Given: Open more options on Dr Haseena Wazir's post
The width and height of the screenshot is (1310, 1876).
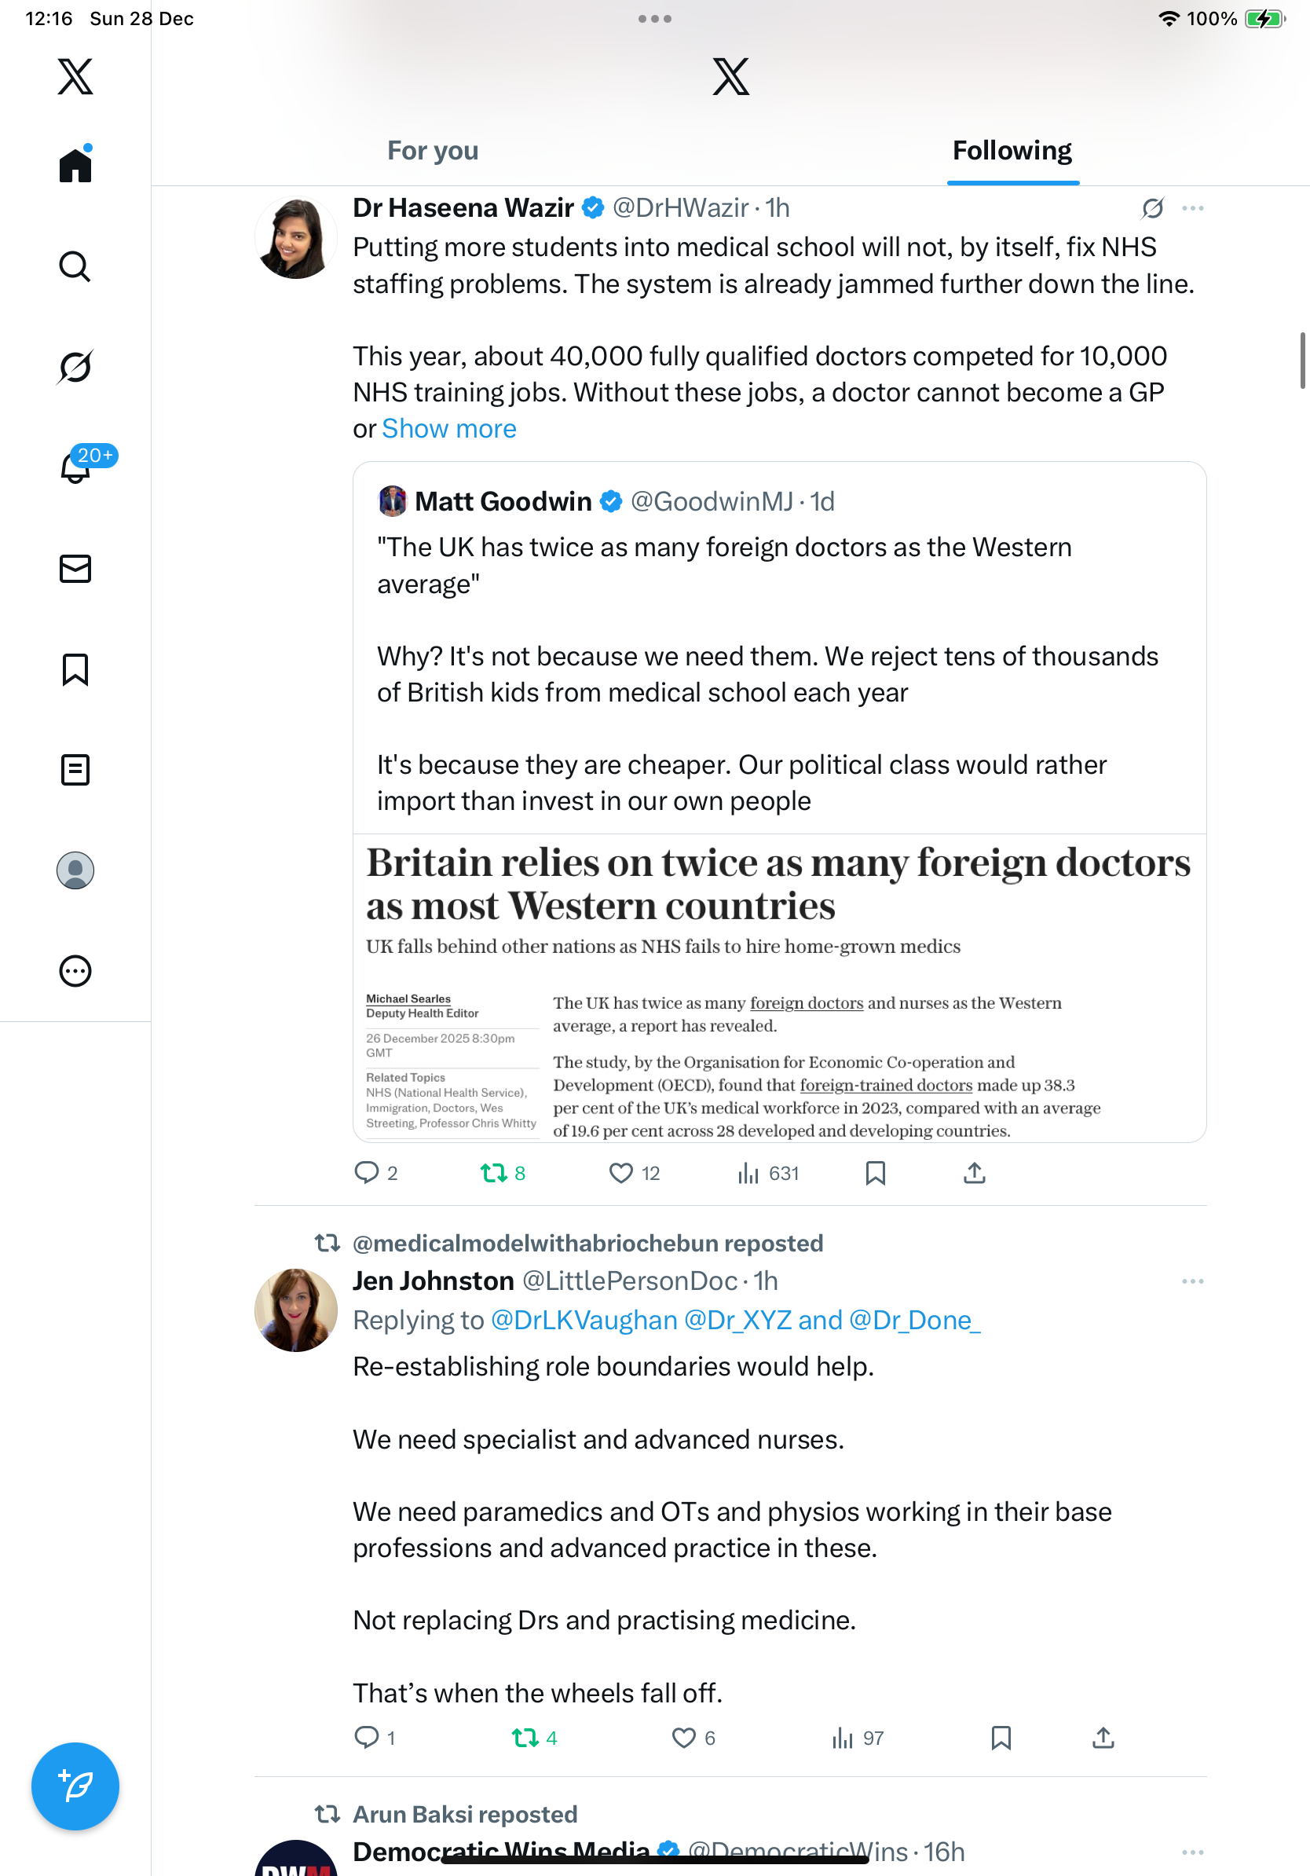Looking at the screenshot, I should [1192, 208].
